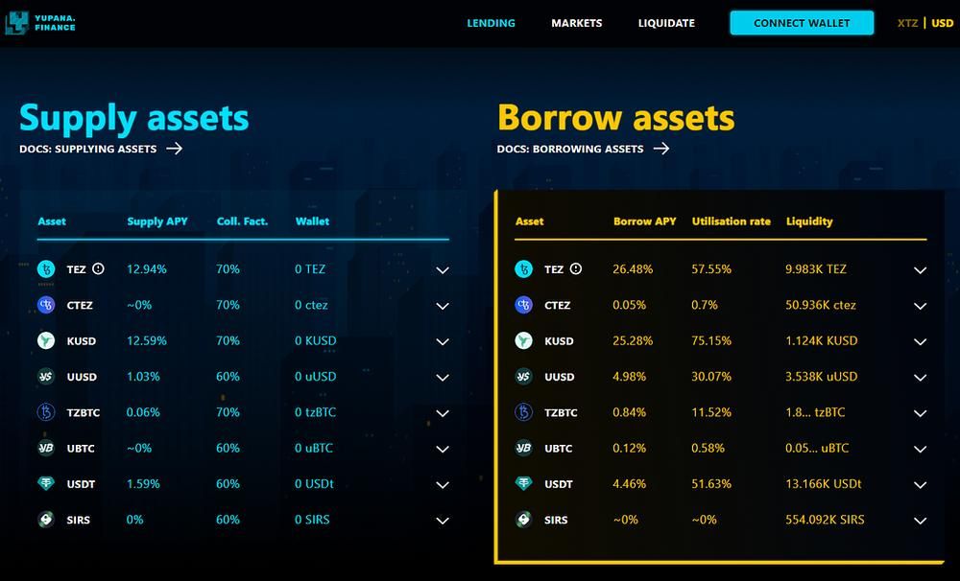The width and height of the screenshot is (960, 581).
Task: Switch currency display to XTZ
Action: tap(907, 23)
